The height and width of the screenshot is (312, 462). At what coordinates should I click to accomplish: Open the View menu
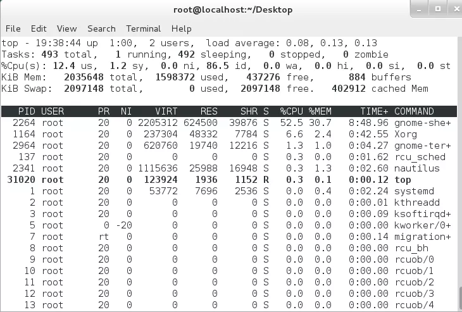tap(66, 28)
